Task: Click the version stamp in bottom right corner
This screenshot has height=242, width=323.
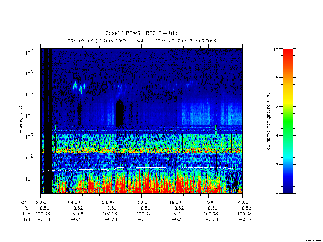Action: 314,240
